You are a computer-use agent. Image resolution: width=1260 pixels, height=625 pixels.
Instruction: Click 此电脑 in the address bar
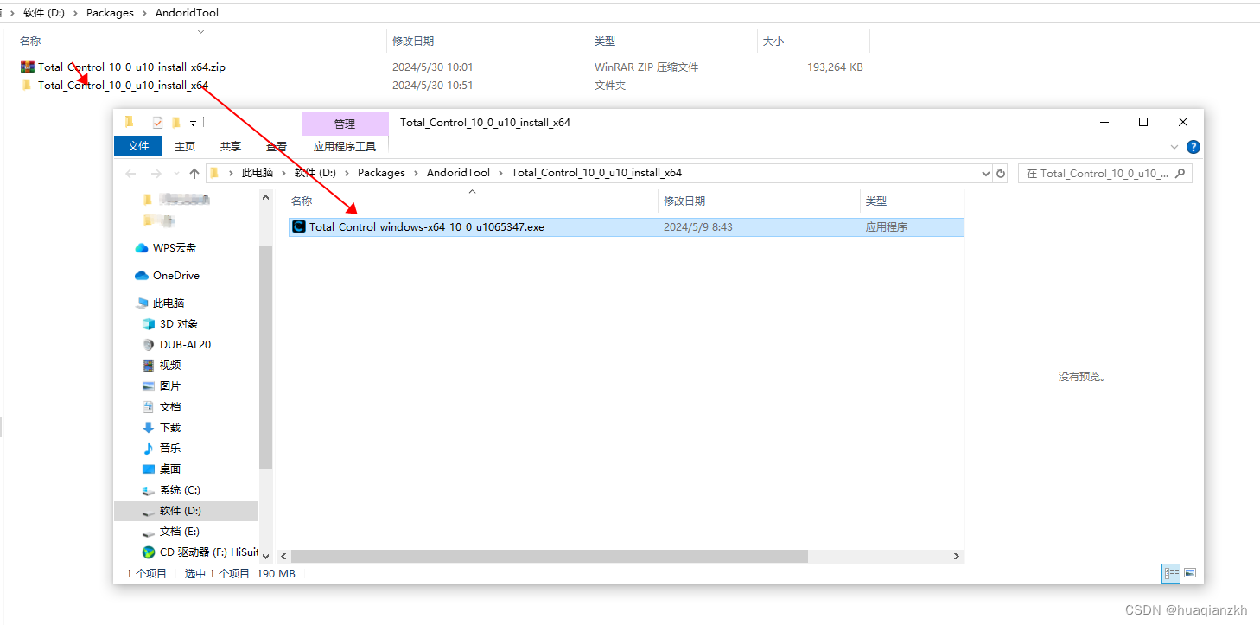(x=258, y=173)
